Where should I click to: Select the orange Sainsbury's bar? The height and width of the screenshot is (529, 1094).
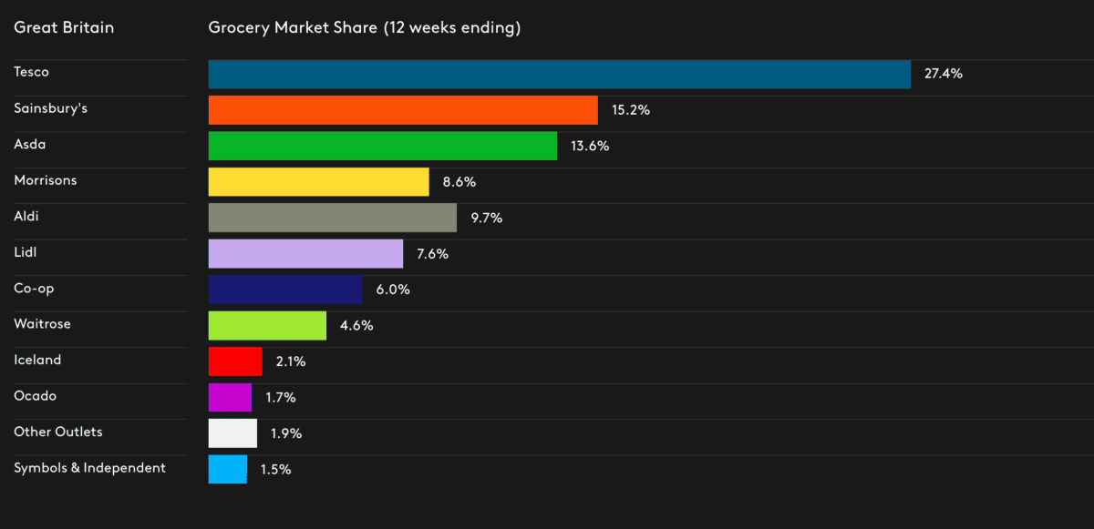pyautogui.click(x=403, y=110)
